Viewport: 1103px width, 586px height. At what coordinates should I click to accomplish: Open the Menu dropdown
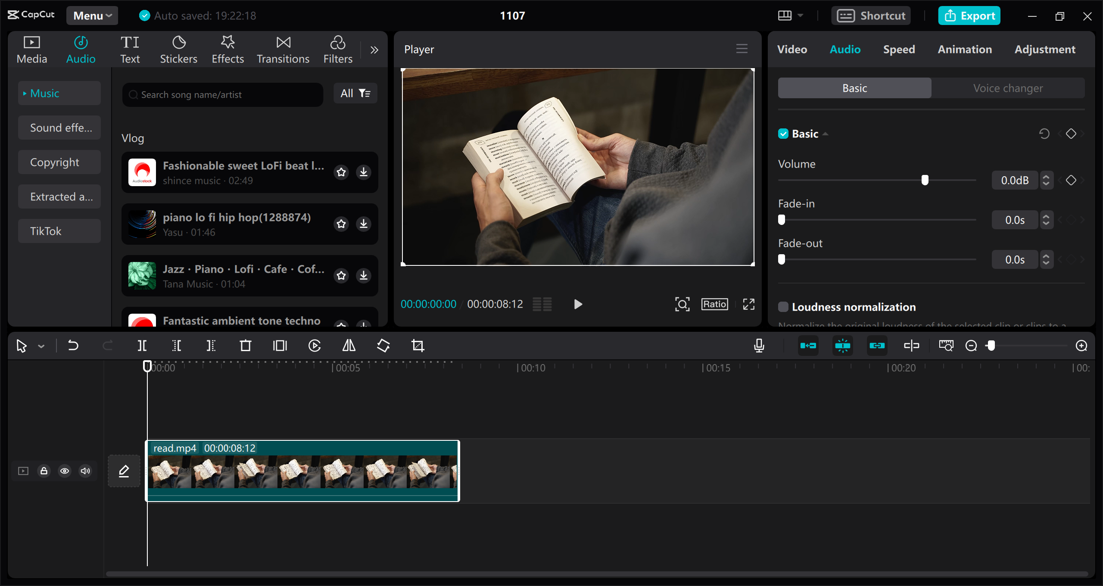[92, 16]
